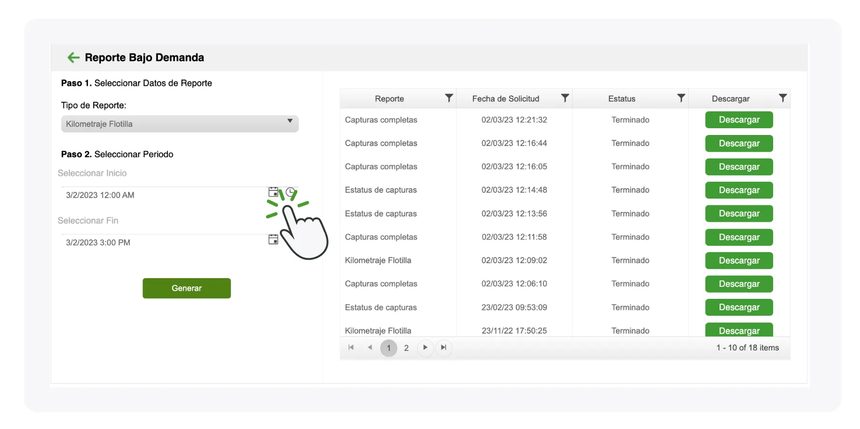Download the report requested at 12:14:48
Viewport: 860px width, 429px height.
coord(739,190)
